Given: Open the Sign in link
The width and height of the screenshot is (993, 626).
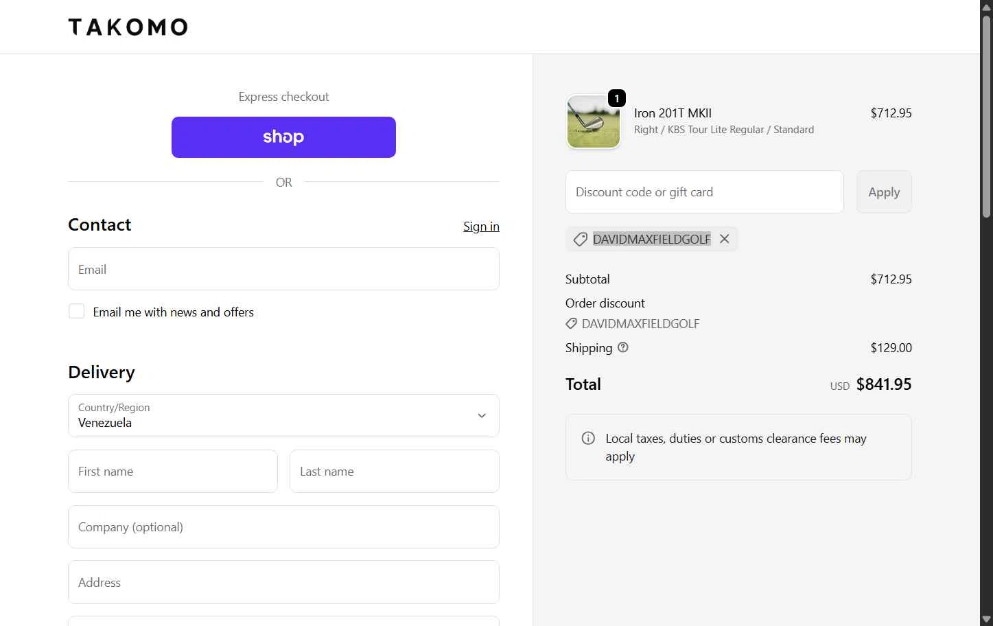Looking at the screenshot, I should click(x=481, y=227).
